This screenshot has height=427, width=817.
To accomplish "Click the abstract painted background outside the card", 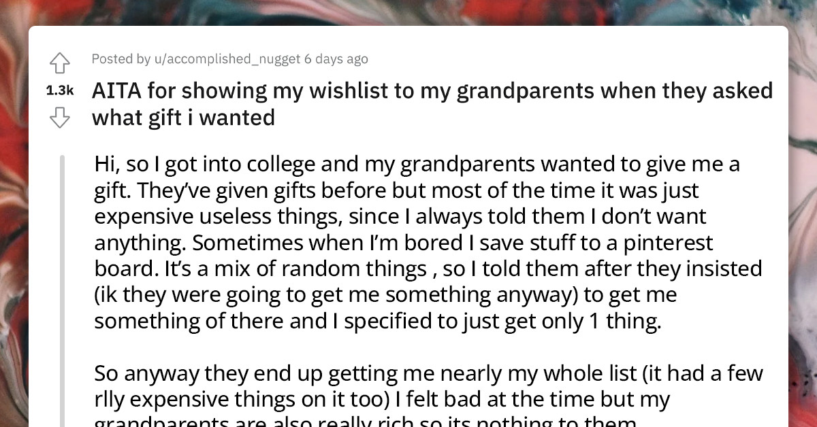I will pyautogui.click(x=14, y=204).
